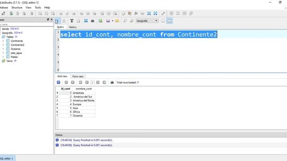Screen dimensions: 287x161
Task: Sort by the nombre_cont column header
Action: (84, 89)
